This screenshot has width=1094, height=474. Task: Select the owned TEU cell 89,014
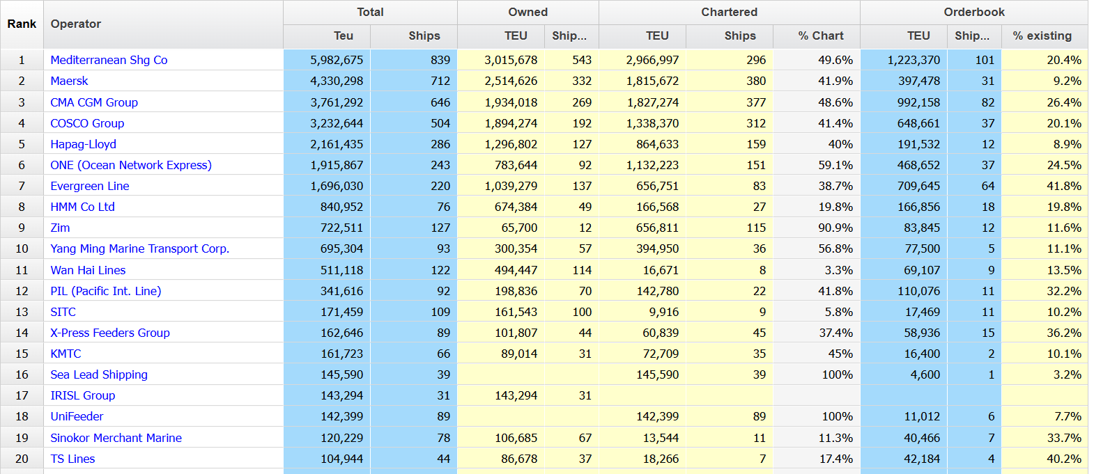point(501,354)
